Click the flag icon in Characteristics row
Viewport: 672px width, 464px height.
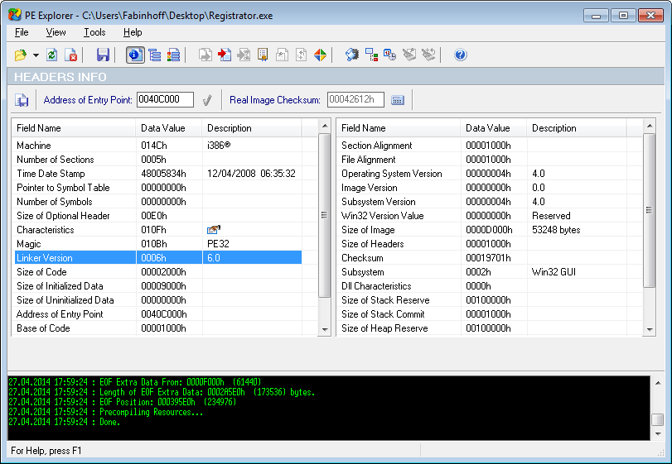[x=214, y=230]
